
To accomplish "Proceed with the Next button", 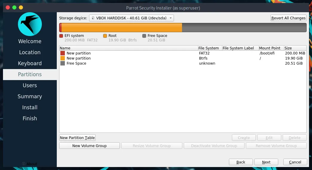I will 266,162.
